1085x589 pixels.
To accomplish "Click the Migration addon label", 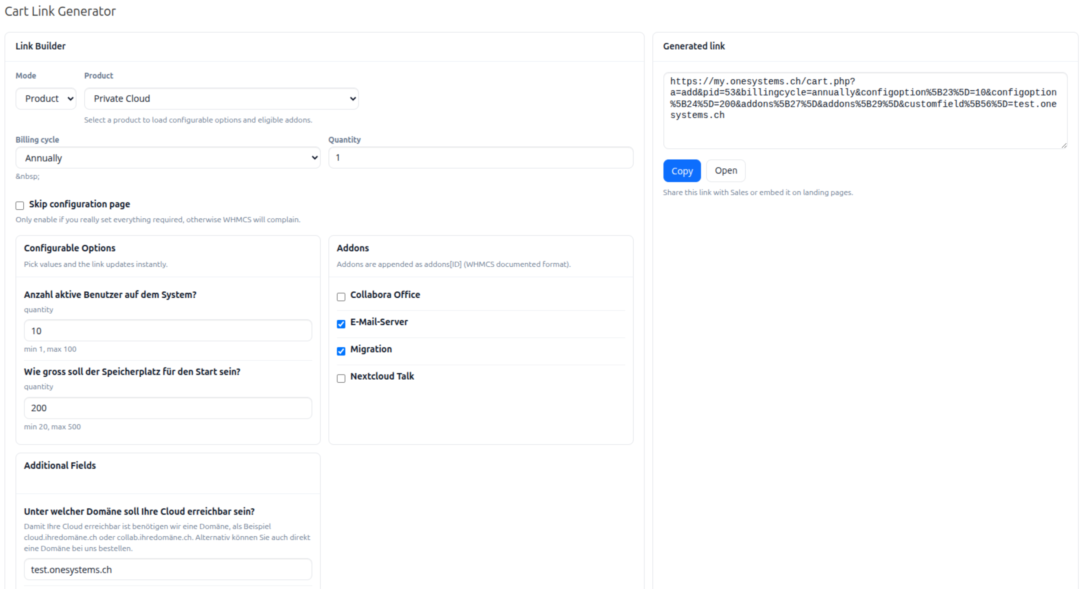I will tap(371, 349).
